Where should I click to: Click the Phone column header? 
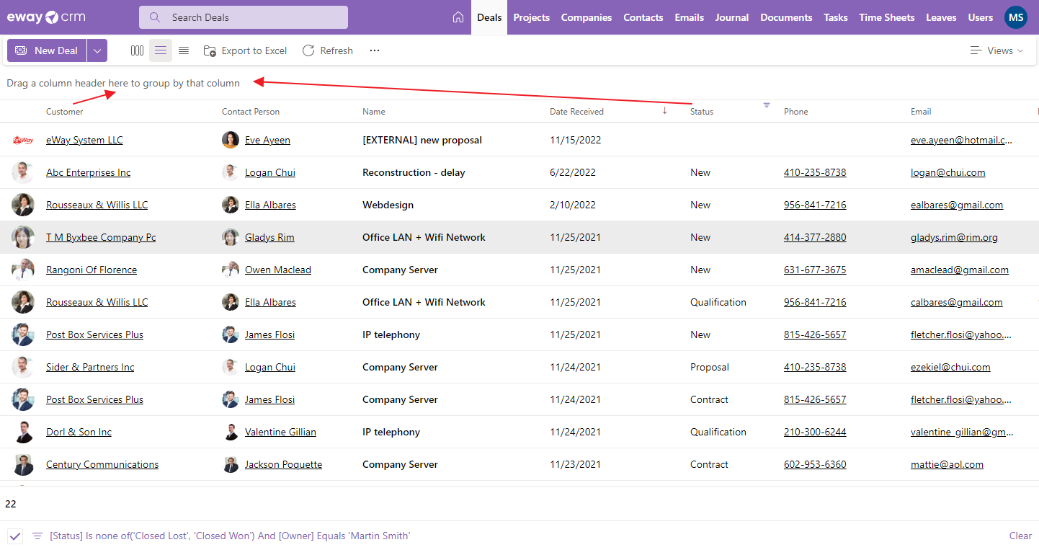tap(796, 112)
